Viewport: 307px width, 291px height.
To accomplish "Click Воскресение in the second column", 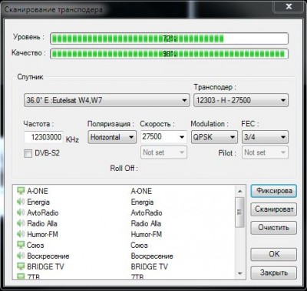I will point(152,256).
